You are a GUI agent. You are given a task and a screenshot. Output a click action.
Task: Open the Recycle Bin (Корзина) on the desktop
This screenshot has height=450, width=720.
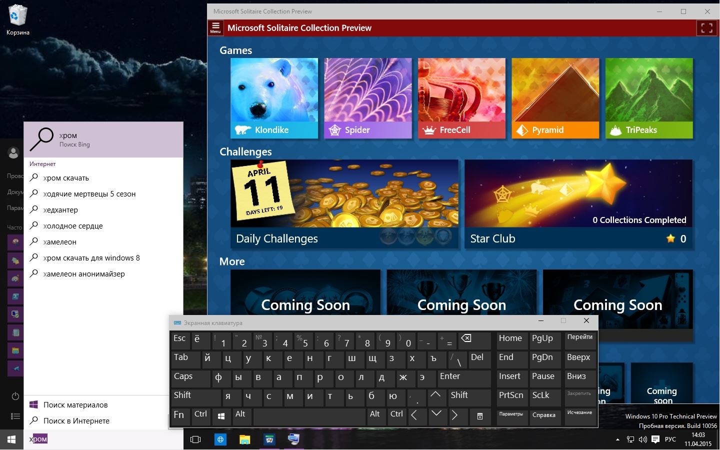[17, 20]
